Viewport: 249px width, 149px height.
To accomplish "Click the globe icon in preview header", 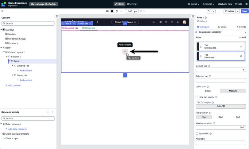I will [x=161, y=22].
